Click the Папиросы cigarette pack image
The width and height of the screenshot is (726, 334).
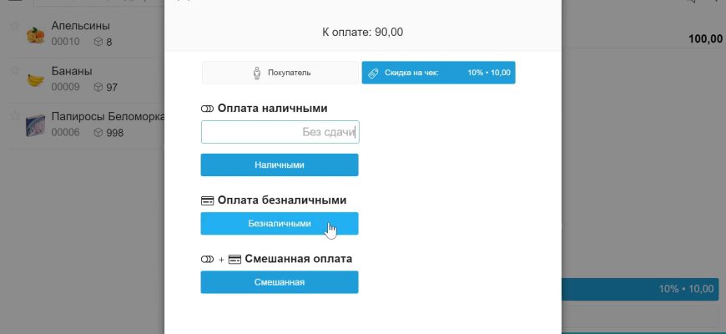[x=36, y=125]
